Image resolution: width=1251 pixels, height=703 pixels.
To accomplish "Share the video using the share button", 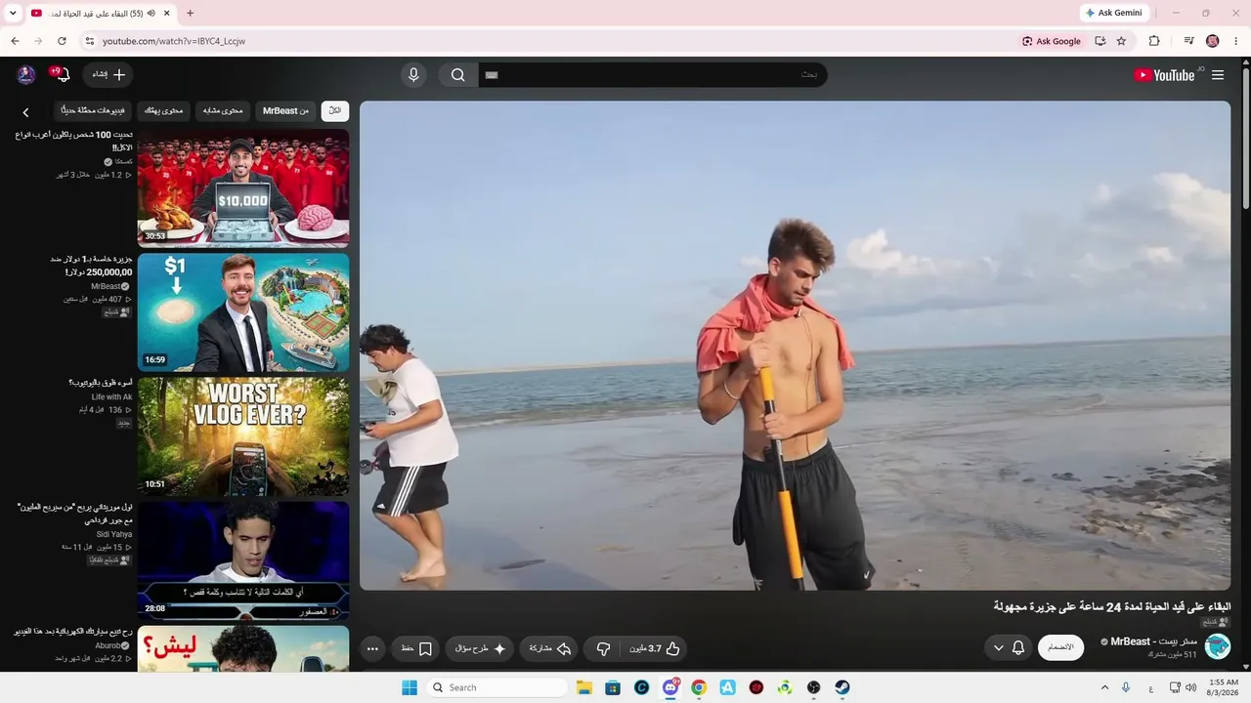I will pyautogui.click(x=549, y=648).
